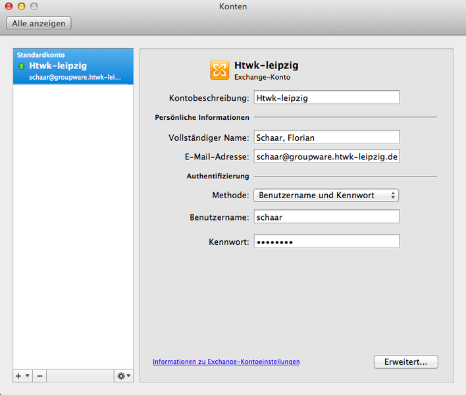Click the green status indicator for Htwk-leipzig
The width and height of the screenshot is (466, 395).
22,66
